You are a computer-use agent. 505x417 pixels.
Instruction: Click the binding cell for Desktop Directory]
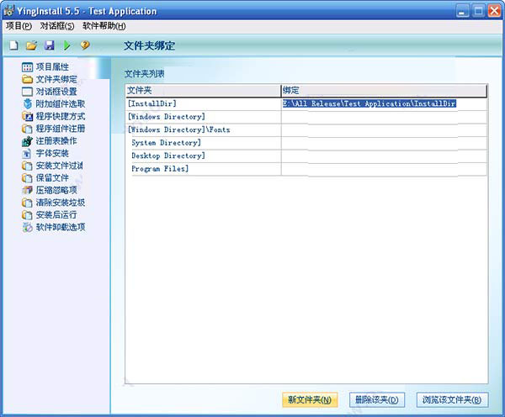coord(384,156)
